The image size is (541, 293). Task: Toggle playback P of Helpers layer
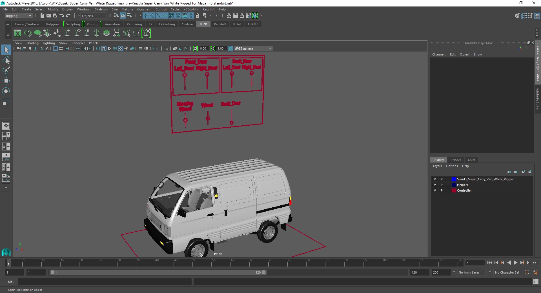pos(442,185)
